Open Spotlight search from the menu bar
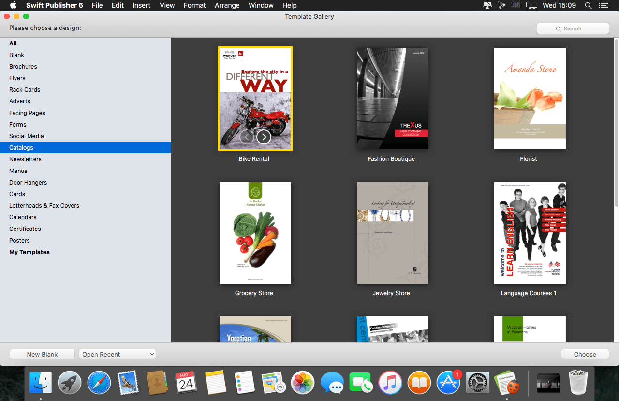 coord(588,5)
